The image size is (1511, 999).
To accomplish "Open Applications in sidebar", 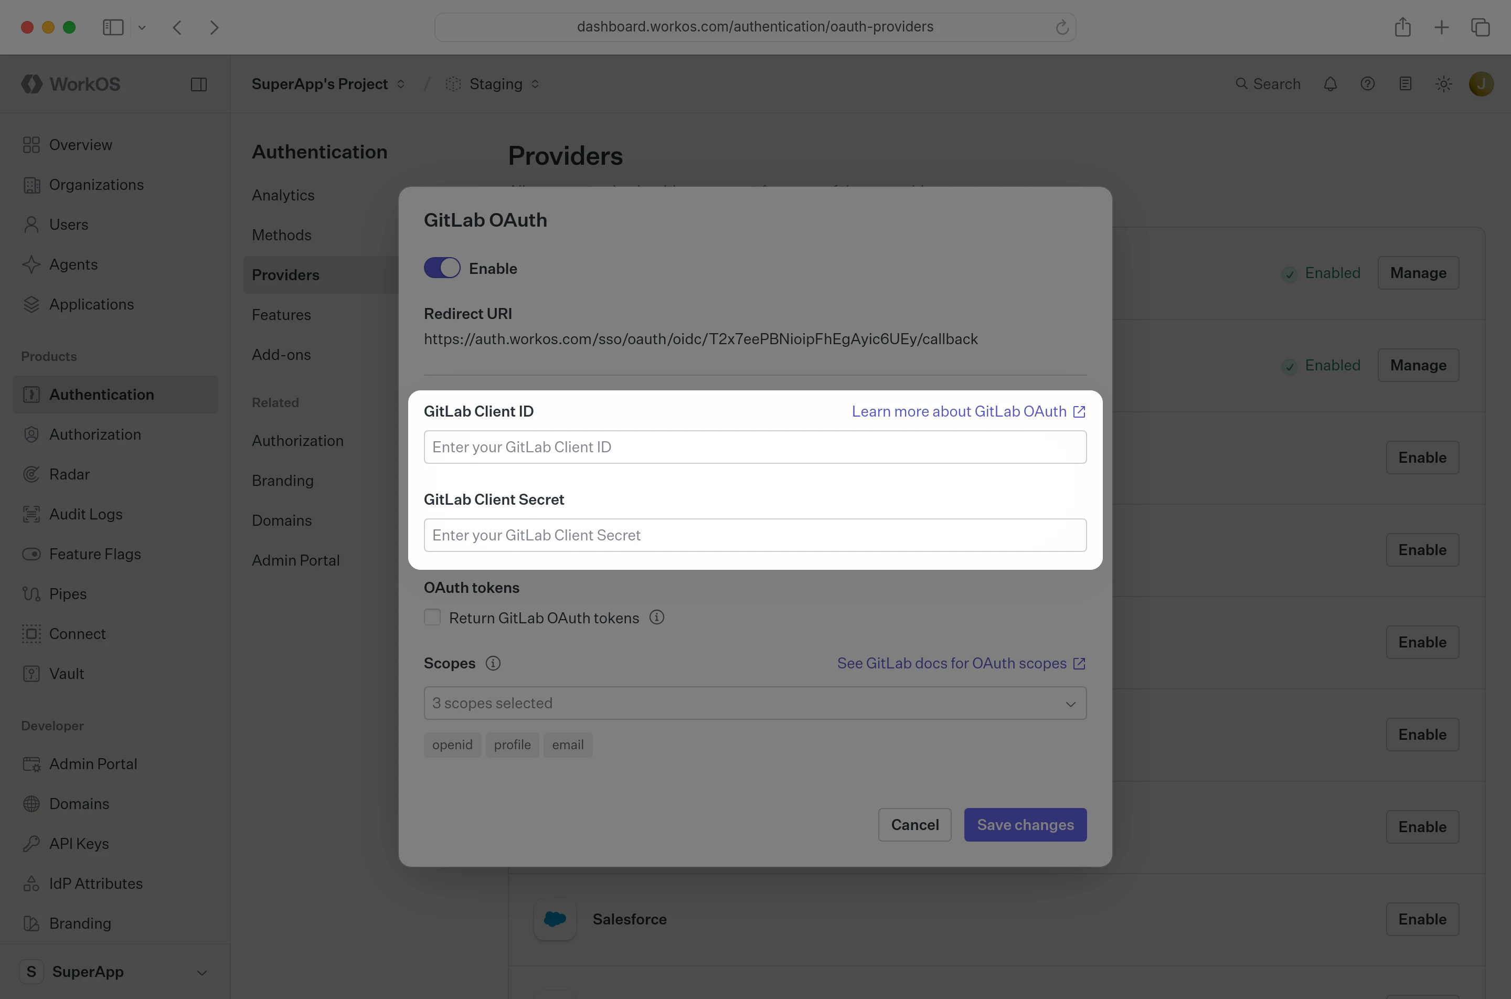I will point(115,304).
